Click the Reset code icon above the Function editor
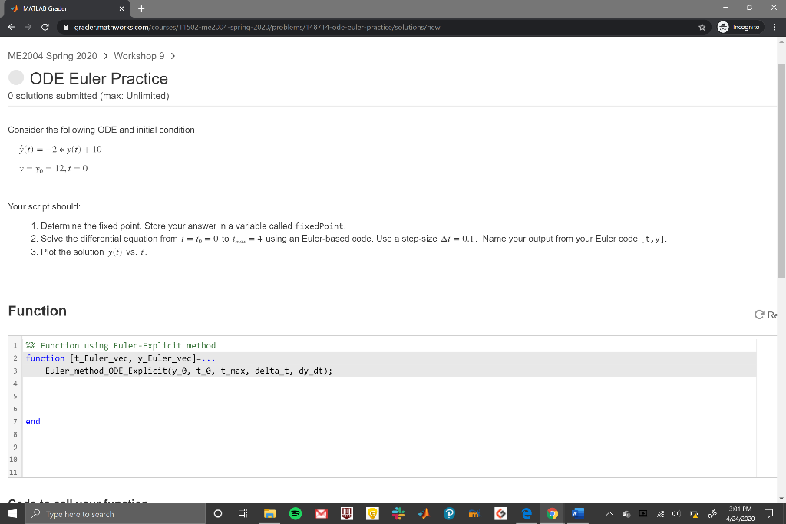Viewport: 786px width, 524px height. click(x=760, y=315)
